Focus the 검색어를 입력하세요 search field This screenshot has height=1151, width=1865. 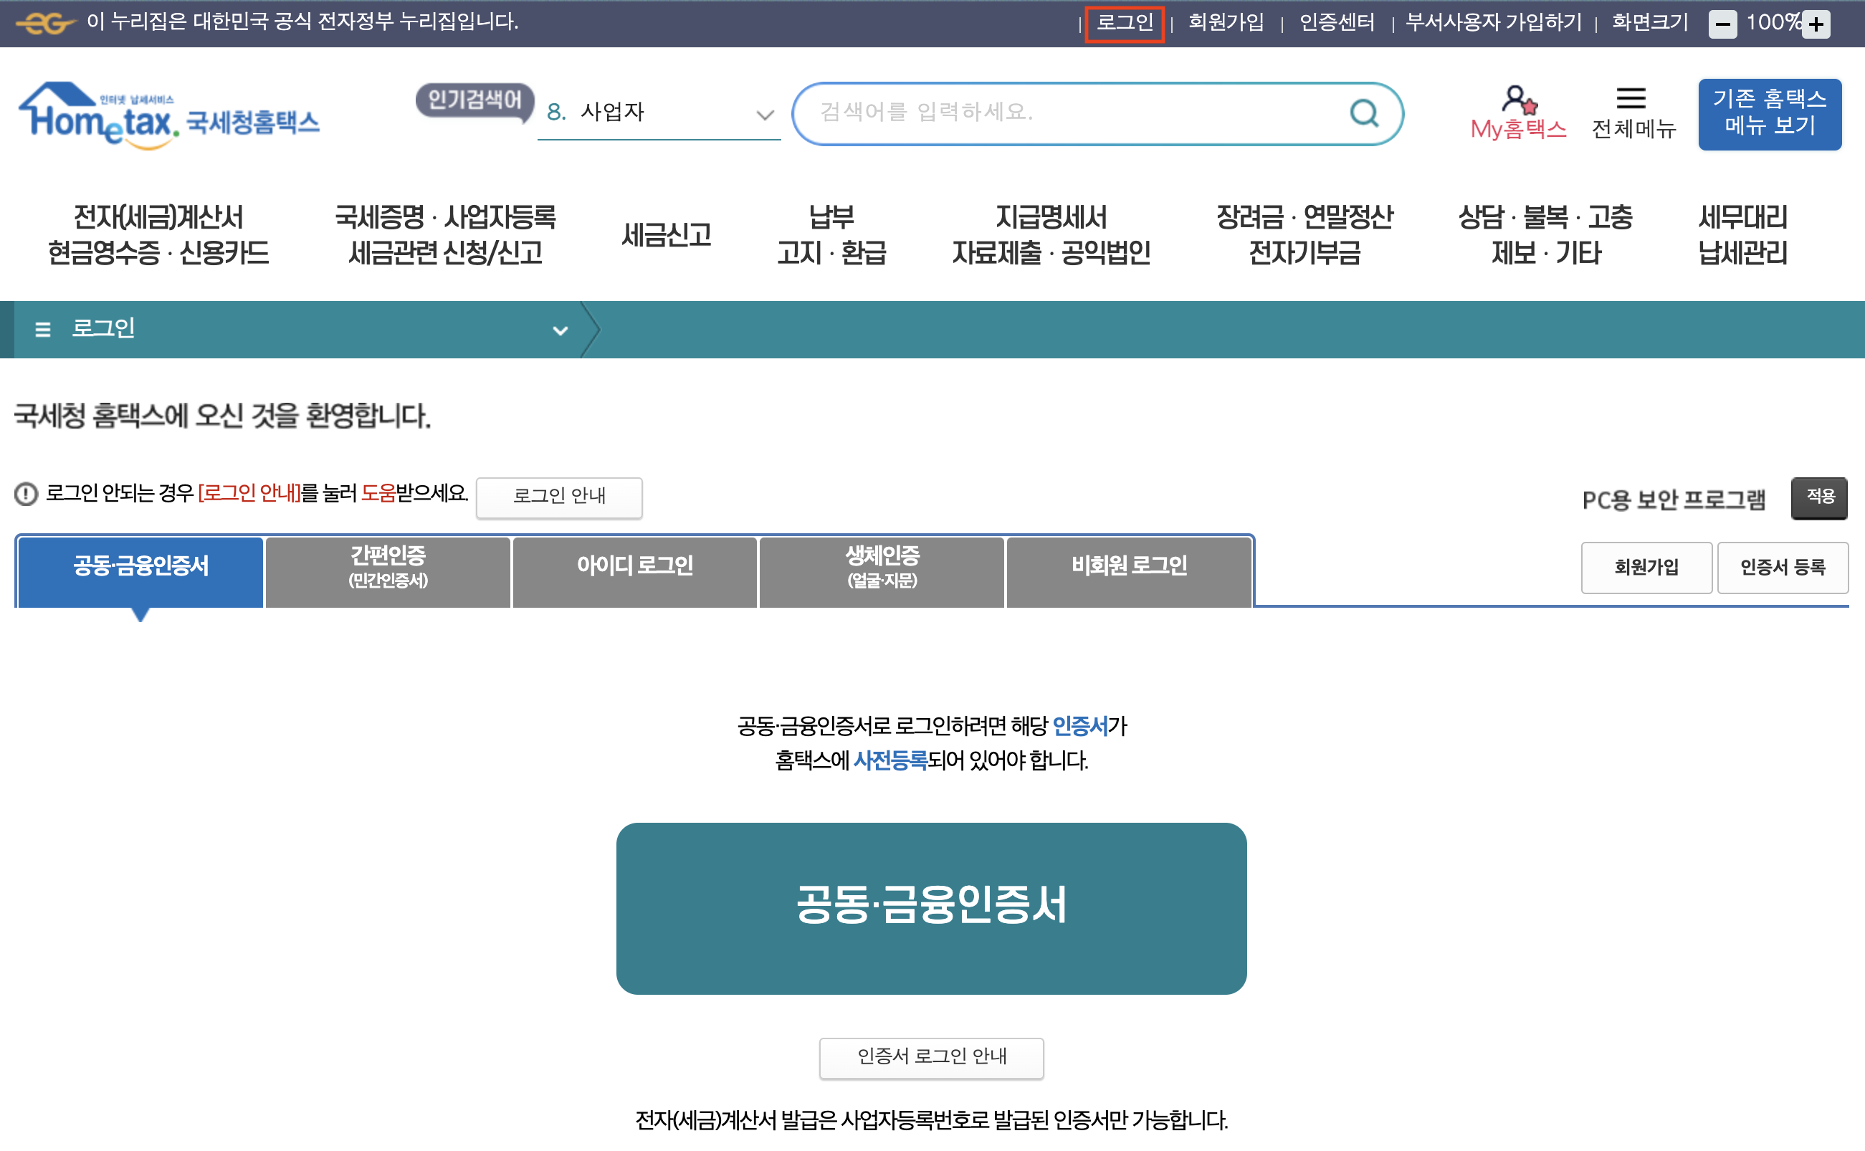(1066, 113)
